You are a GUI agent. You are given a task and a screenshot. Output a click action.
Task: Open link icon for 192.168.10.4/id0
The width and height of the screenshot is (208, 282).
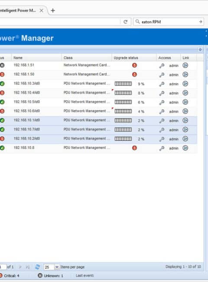(x=185, y=93)
